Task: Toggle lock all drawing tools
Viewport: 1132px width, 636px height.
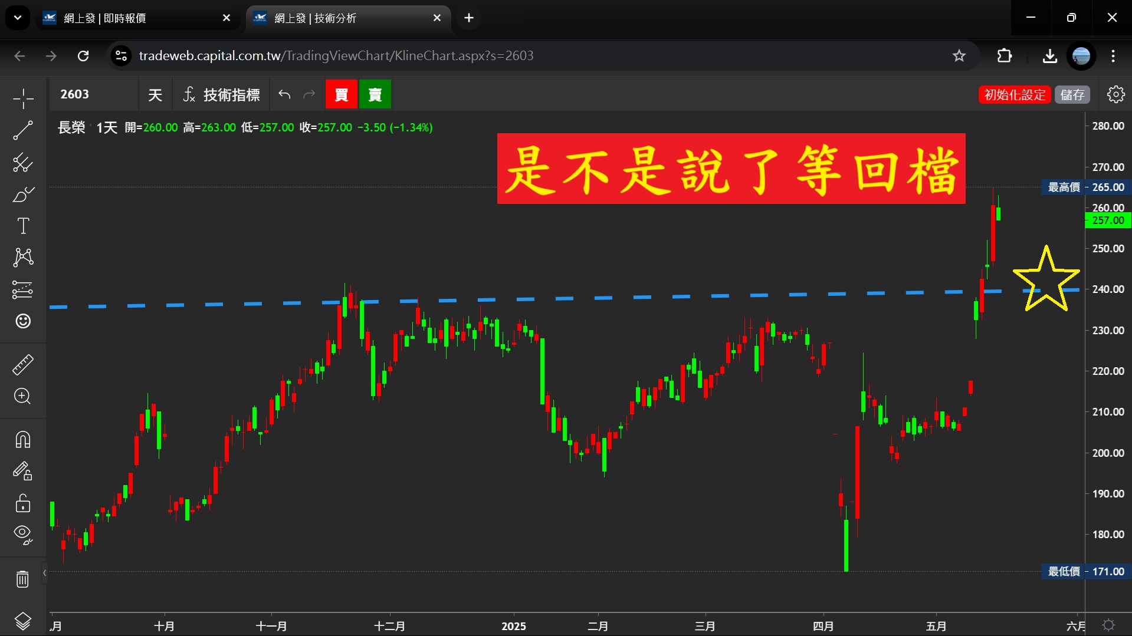Action: (23, 503)
